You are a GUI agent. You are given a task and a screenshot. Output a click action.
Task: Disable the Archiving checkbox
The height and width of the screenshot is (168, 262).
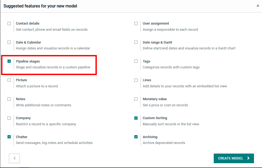(136, 137)
